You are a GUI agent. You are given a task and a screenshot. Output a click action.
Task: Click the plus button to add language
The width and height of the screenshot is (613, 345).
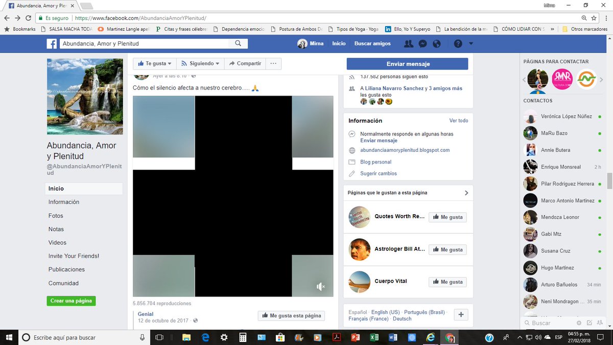(x=461, y=315)
